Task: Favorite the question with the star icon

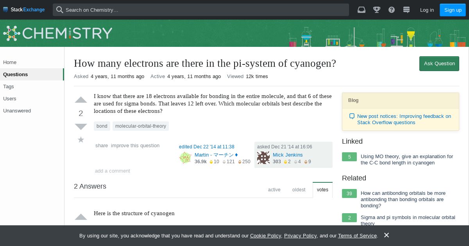Action: pos(81,139)
